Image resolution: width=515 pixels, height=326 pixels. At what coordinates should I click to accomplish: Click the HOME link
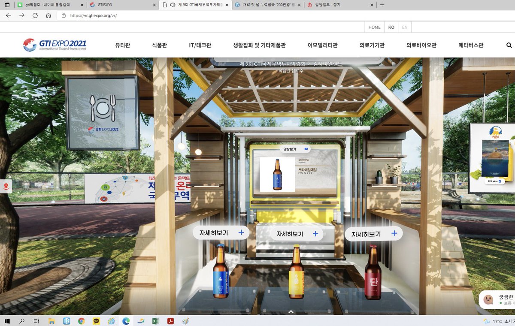coord(374,27)
